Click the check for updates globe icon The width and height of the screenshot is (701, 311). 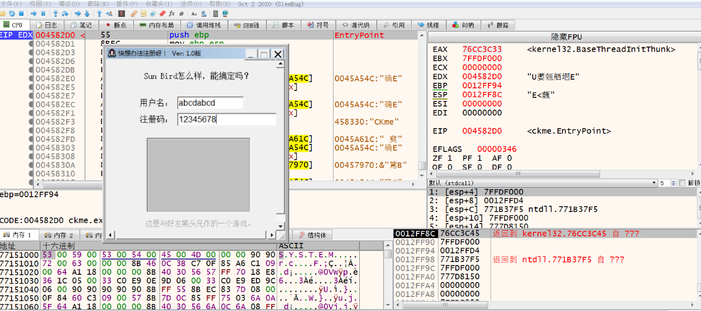coord(225,13)
